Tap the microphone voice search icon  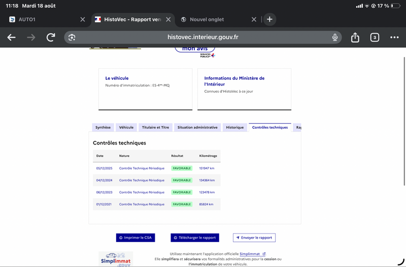tap(335, 37)
